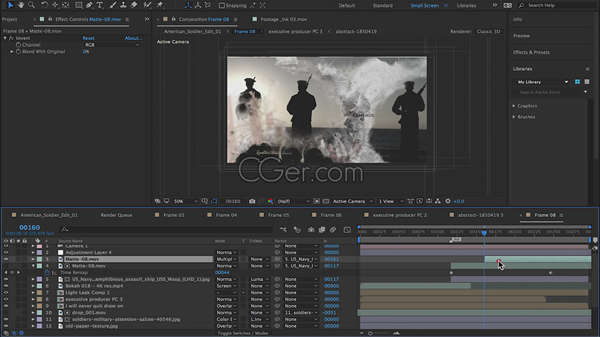Switch to Footage _Ink 03.mov tab
Screen dimensions: 600x337
pos(284,19)
